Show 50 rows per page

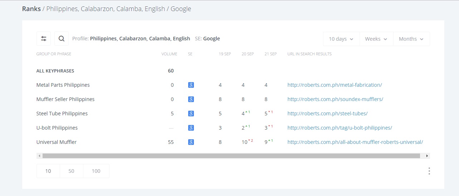(71, 171)
